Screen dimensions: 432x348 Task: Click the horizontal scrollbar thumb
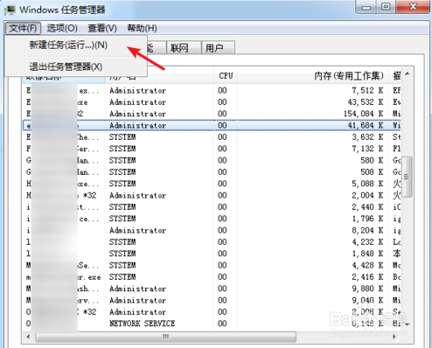pos(165,337)
